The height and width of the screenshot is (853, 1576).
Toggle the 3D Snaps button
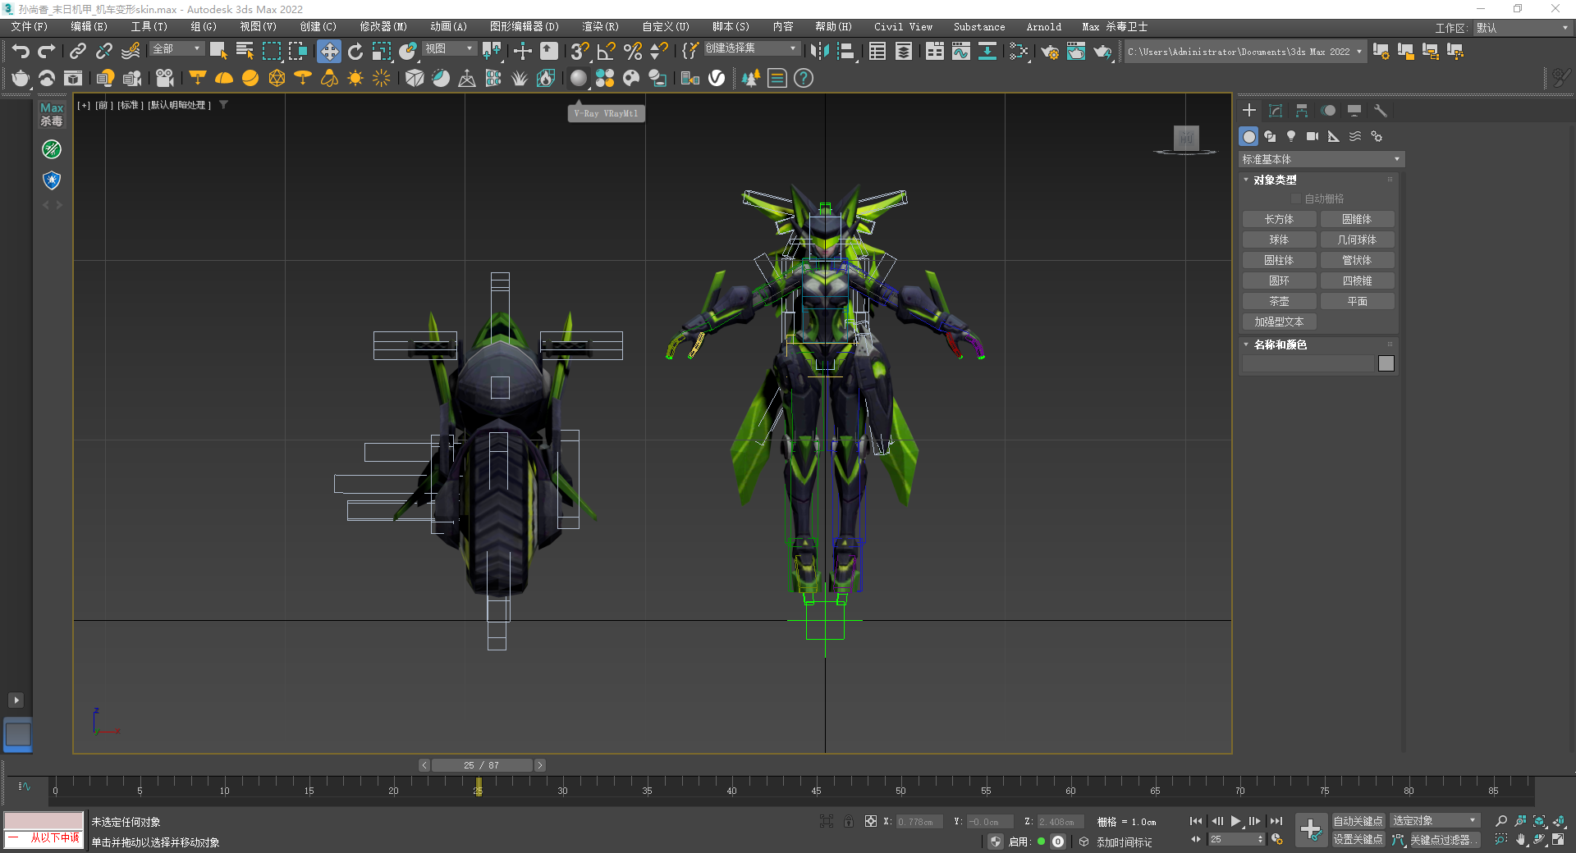[x=580, y=51]
